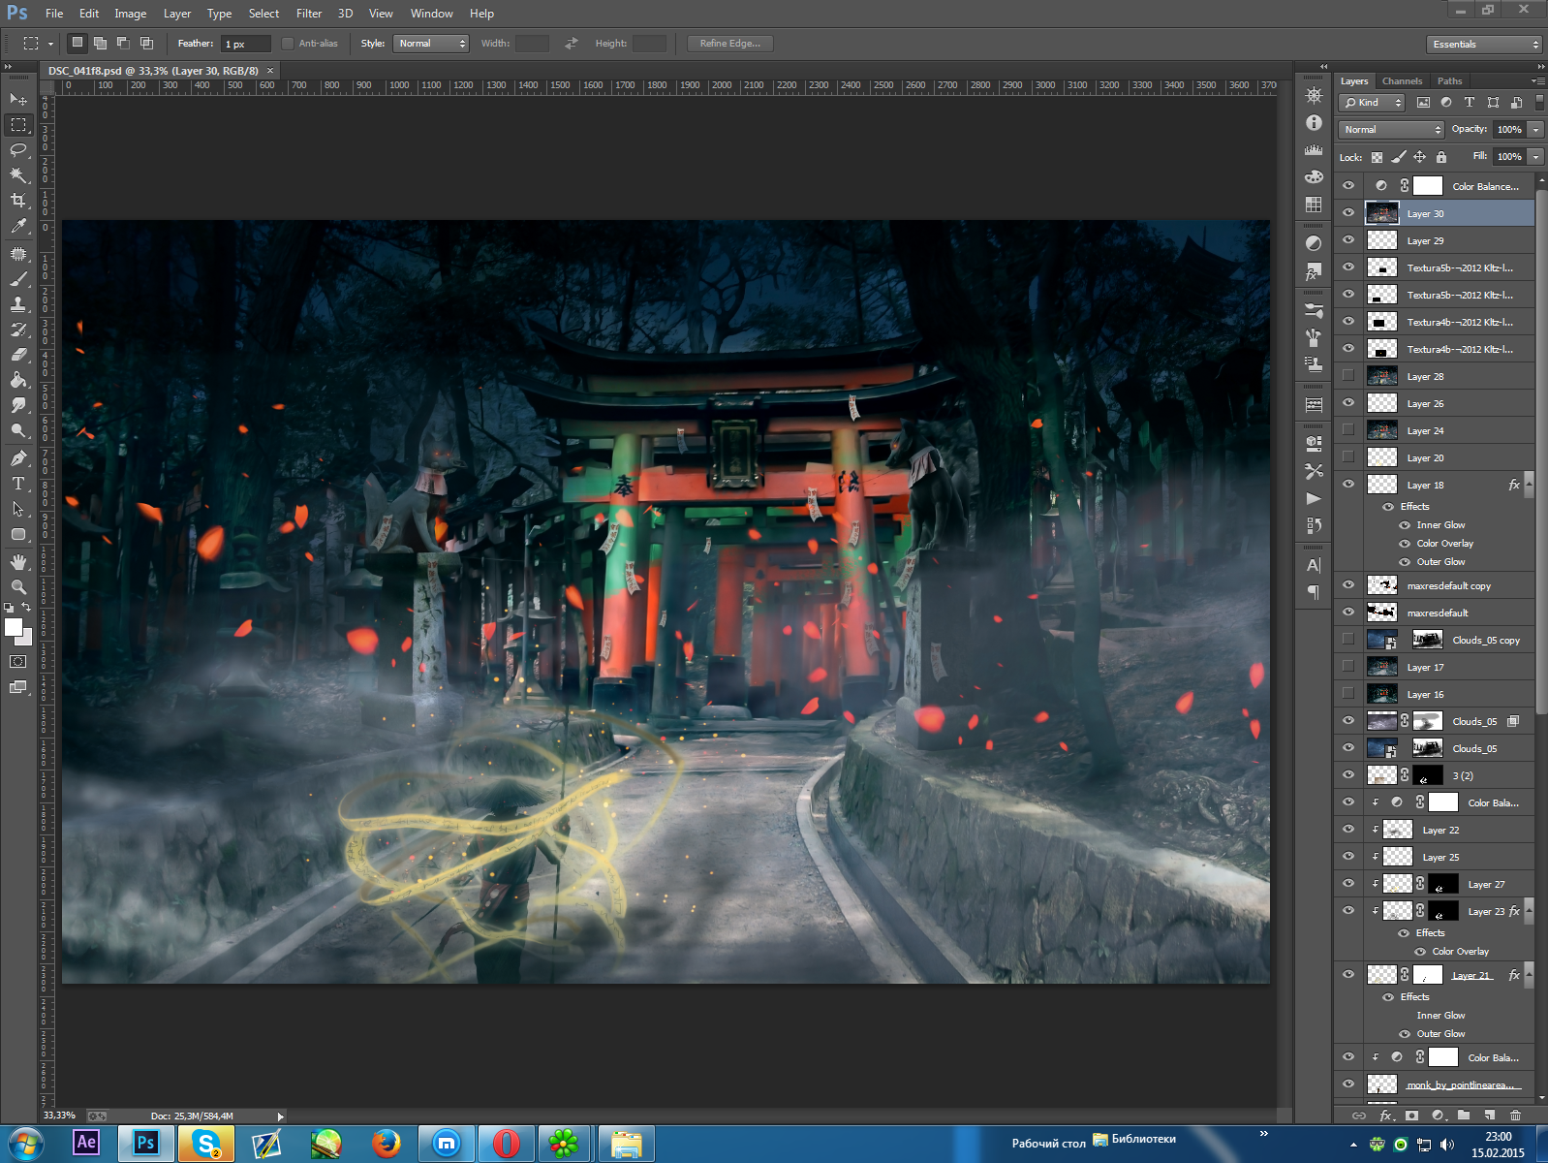Toggle Inner Glow effect of Layer 18

1405,525
